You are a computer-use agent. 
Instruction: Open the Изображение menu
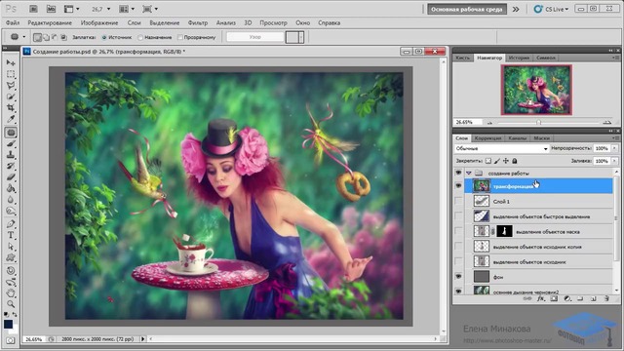click(99, 22)
